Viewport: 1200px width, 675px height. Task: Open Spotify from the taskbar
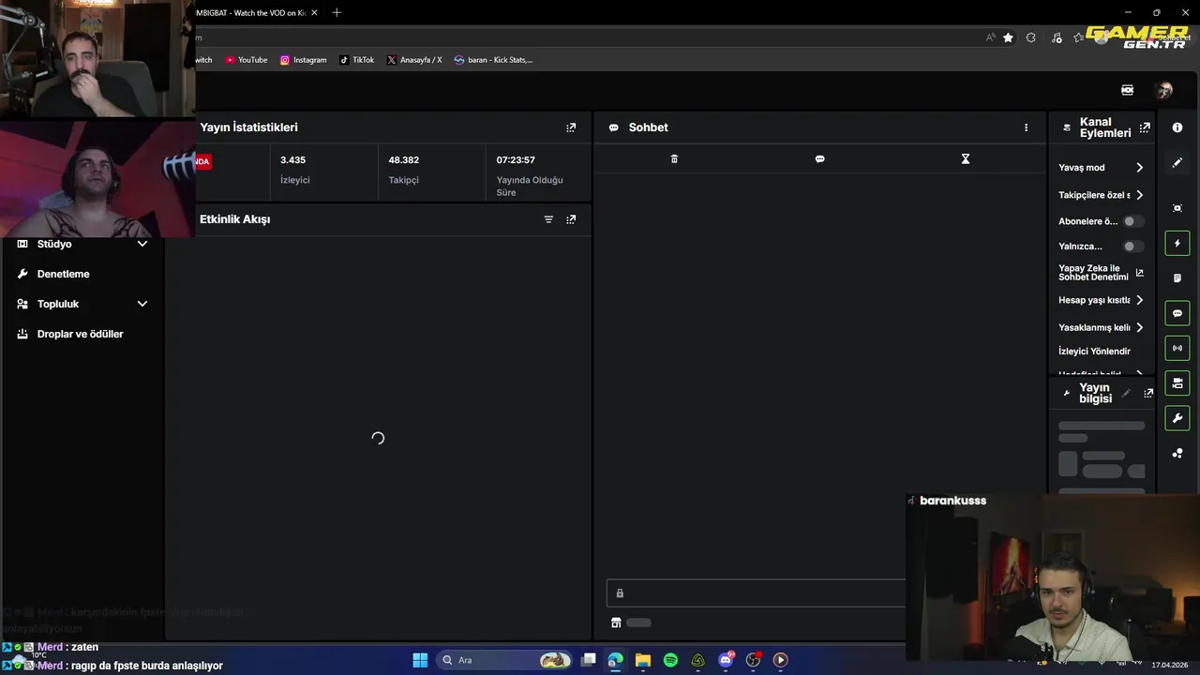[x=670, y=660]
